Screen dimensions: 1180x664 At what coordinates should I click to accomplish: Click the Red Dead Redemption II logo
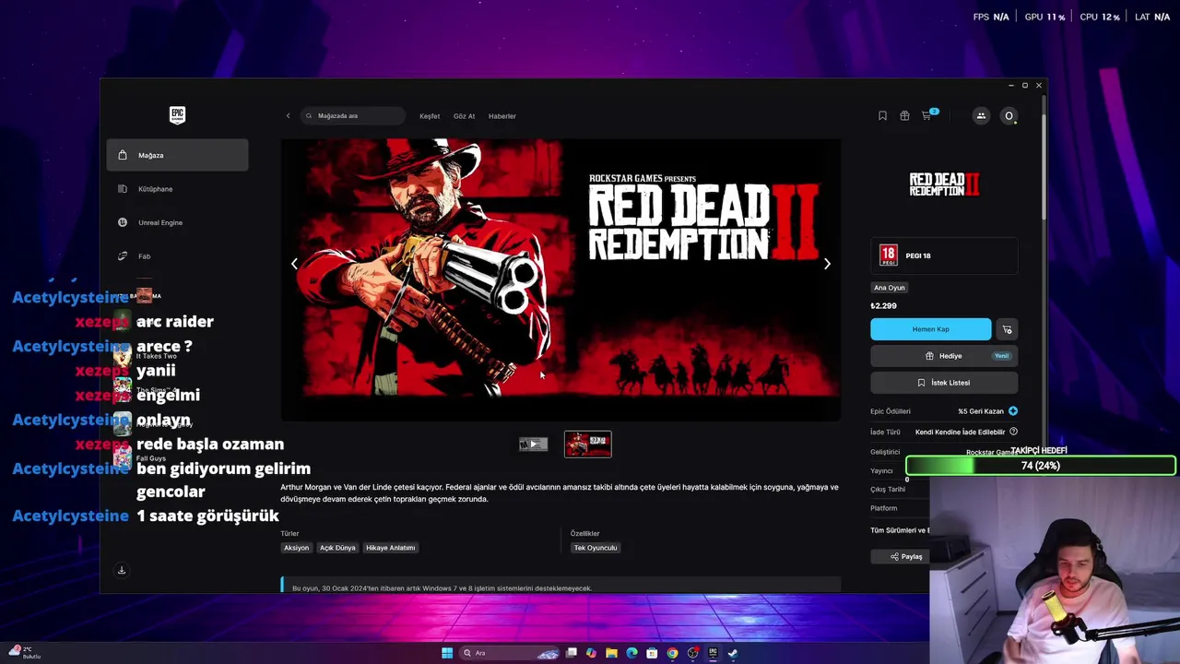tap(944, 184)
